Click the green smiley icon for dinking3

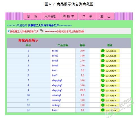(103, 105)
